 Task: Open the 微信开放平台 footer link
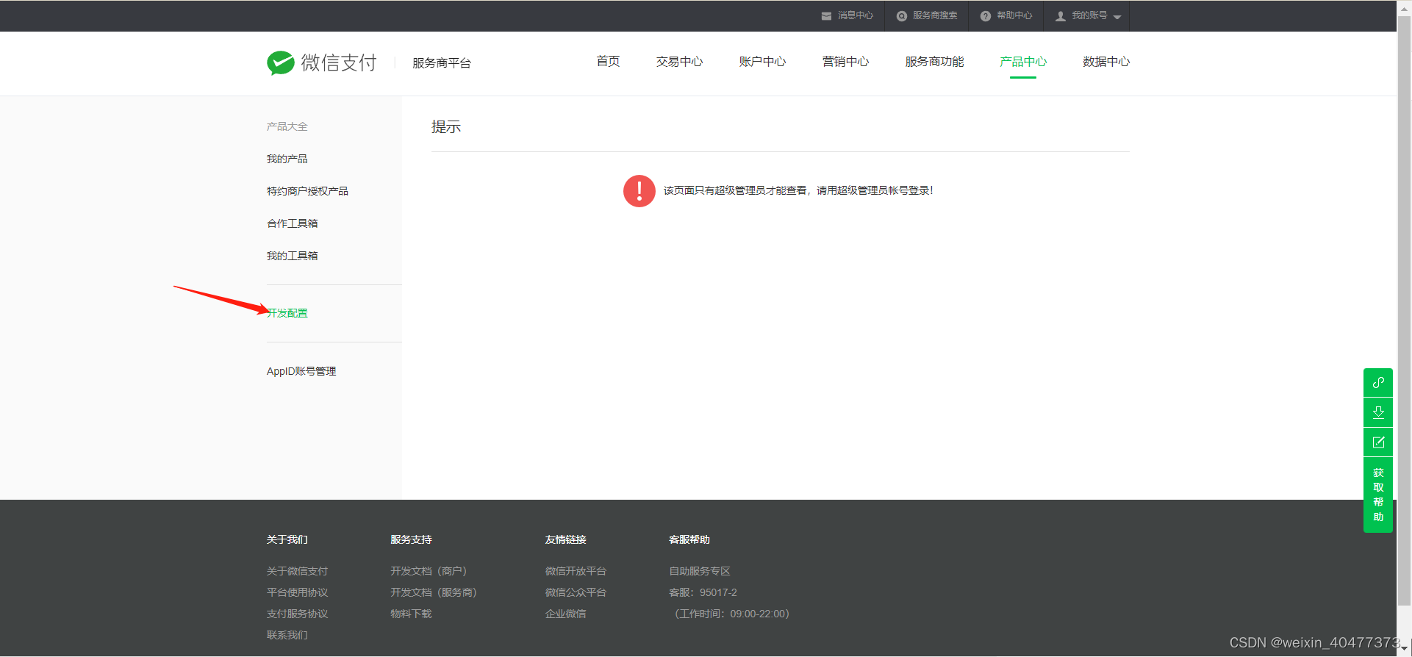coord(576,571)
